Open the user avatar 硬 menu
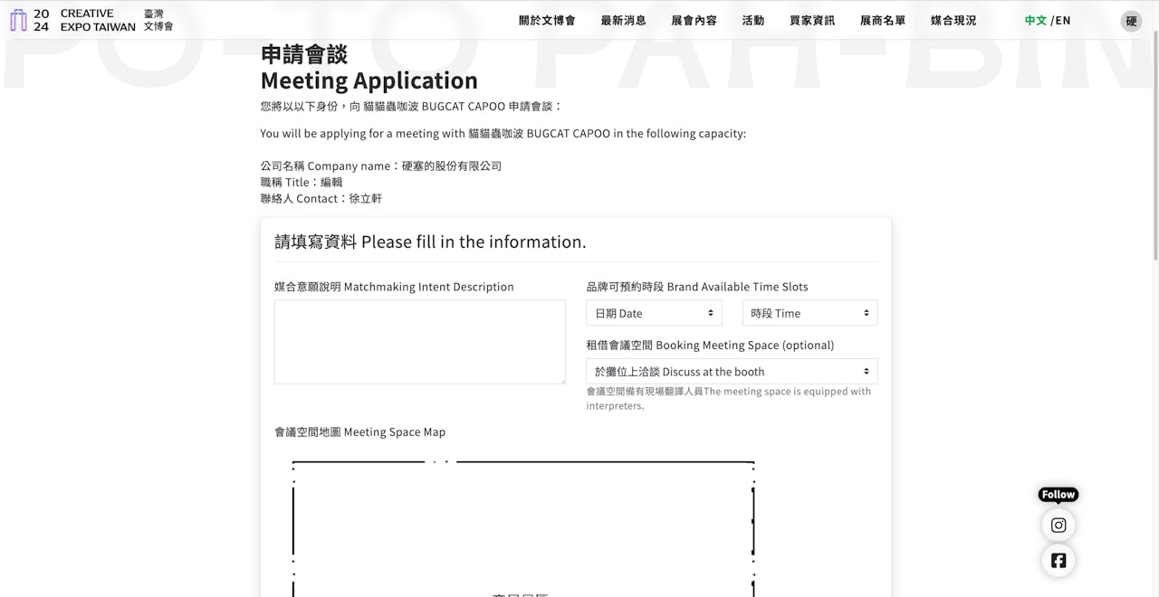 pyautogui.click(x=1131, y=21)
